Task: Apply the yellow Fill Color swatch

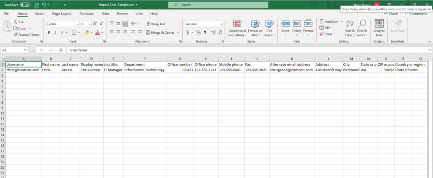Action: pos(87,32)
